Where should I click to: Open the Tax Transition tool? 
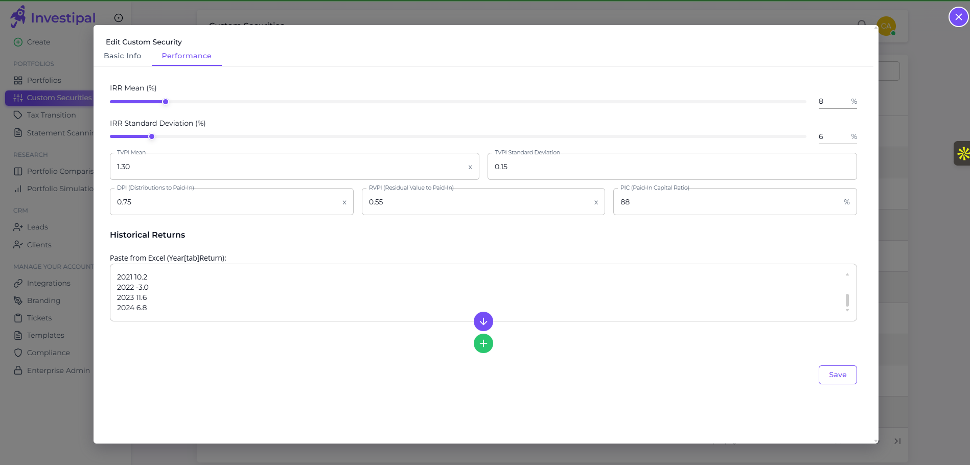click(51, 115)
